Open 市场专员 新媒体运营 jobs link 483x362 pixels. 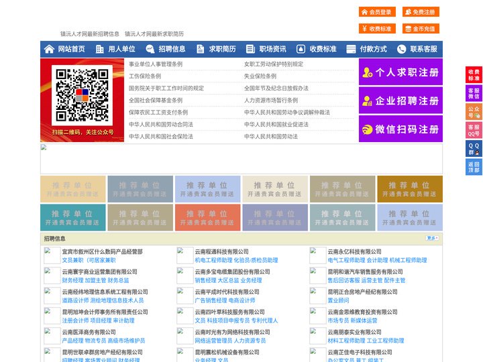(352, 320)
